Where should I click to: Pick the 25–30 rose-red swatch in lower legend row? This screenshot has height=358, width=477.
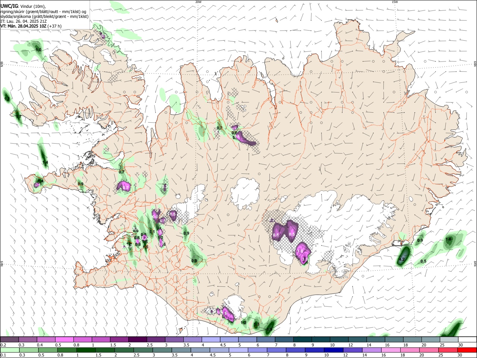click(x=448, y=350)
